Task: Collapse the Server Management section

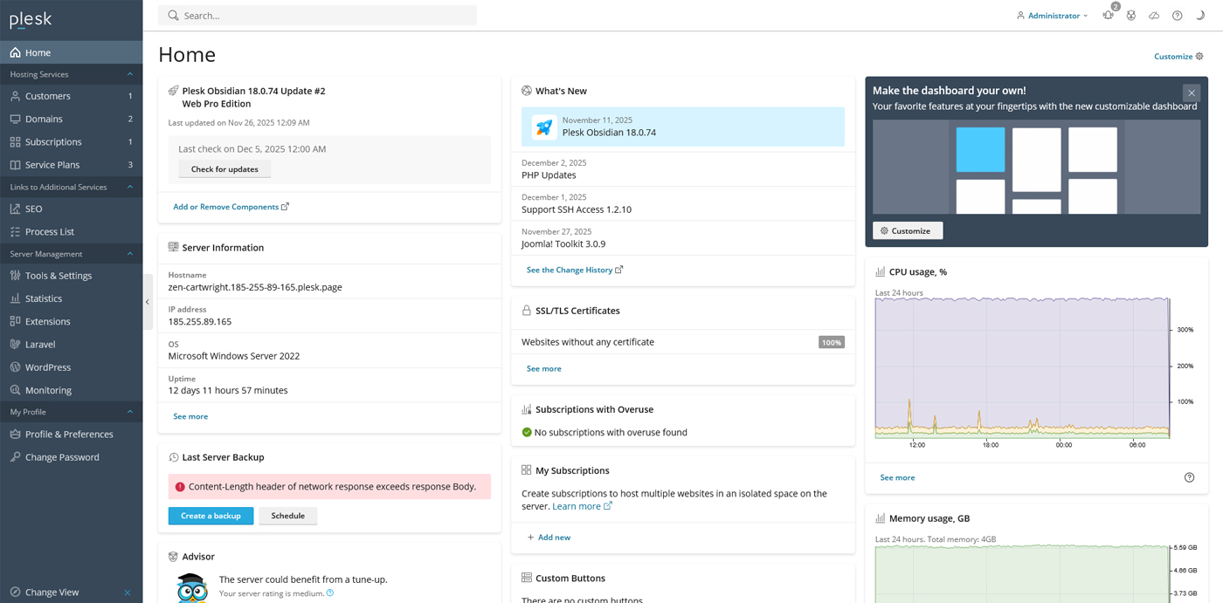Action: (130, 254)
